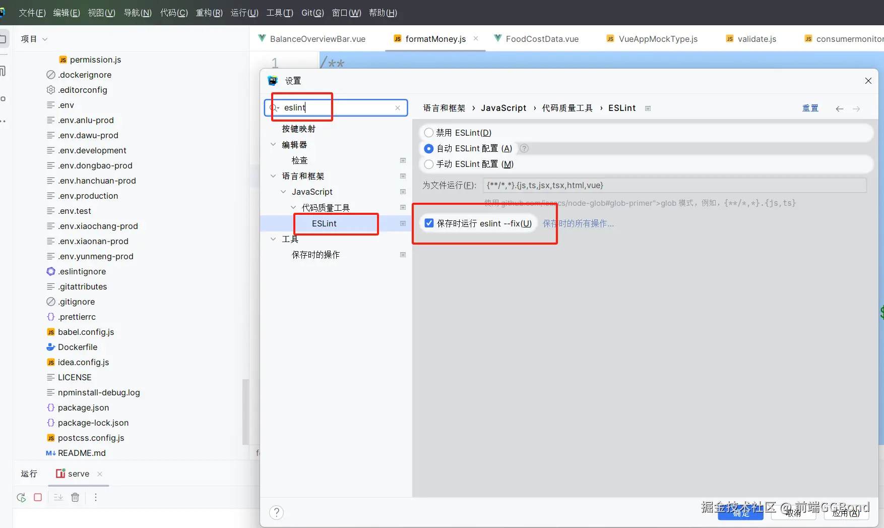
Task: Open the 编辑 menu
Action: [67, 13]
